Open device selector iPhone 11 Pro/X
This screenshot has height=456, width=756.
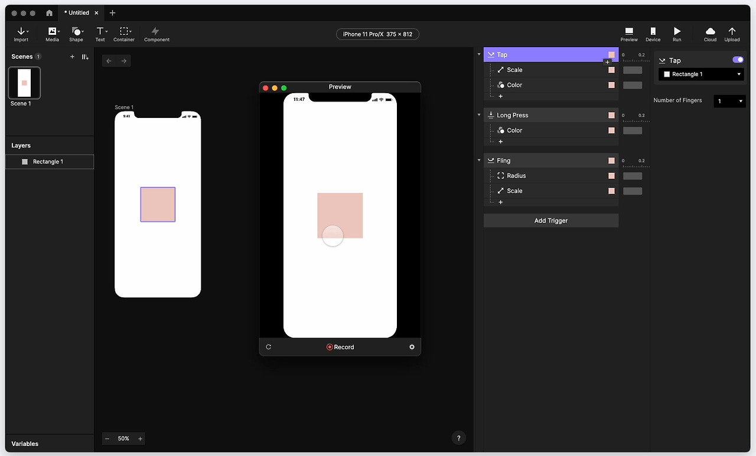[x=378, y=34]
